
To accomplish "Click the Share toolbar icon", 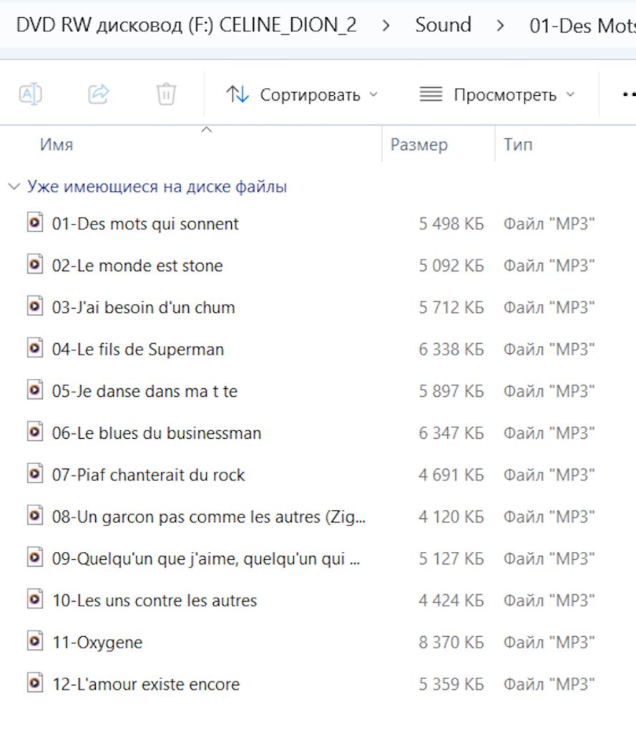I will [99, 94].
